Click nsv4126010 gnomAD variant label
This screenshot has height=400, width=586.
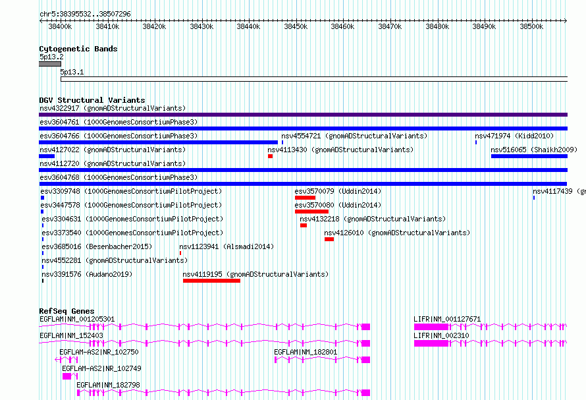[x=397, y=233]
